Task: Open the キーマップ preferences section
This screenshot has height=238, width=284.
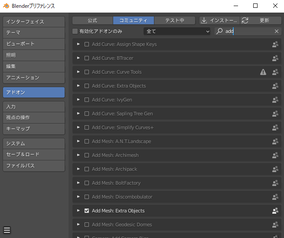Action: tap(34, 129)
